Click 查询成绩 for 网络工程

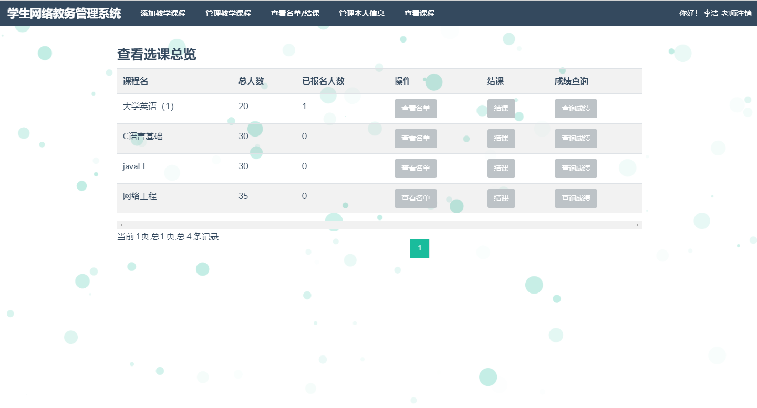tap(576, 198)
